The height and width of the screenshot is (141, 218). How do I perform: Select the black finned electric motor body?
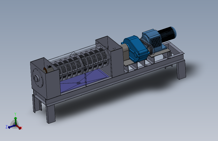pos(167,34)
